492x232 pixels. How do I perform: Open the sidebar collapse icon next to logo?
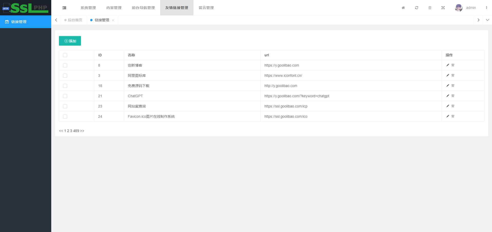coord(64,8)
